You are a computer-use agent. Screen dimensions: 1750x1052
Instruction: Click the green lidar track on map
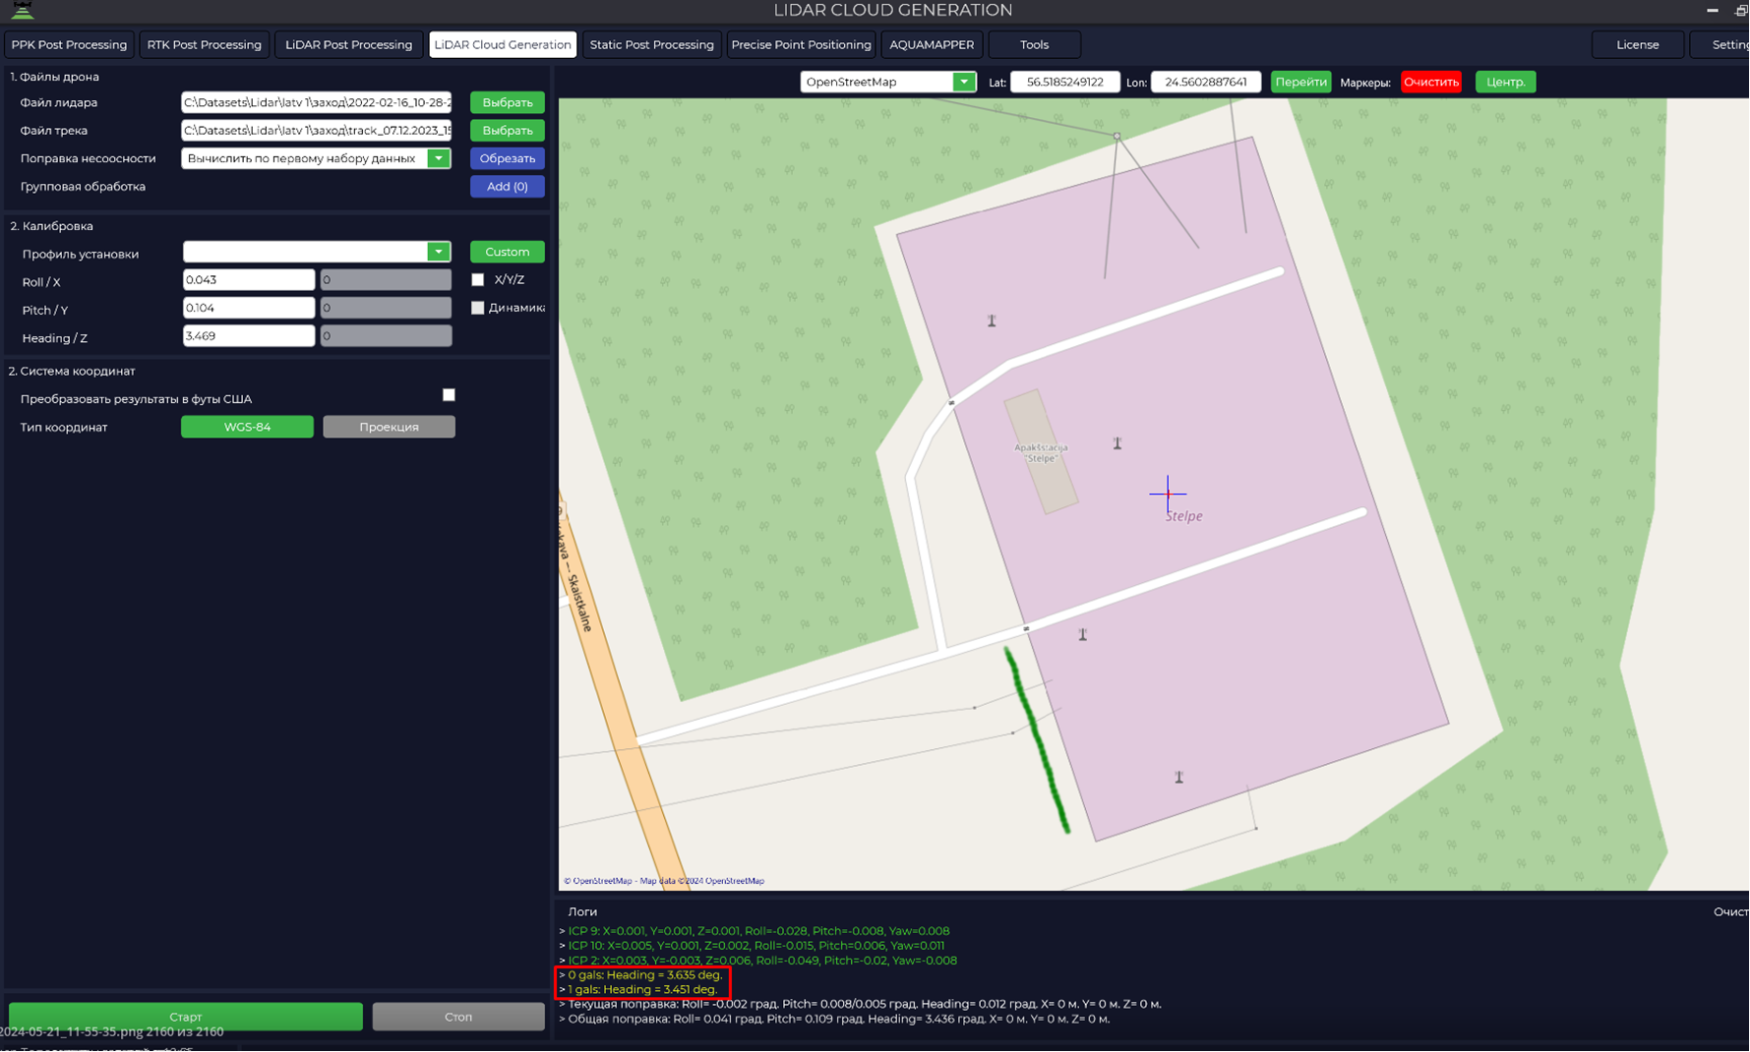1036,739
